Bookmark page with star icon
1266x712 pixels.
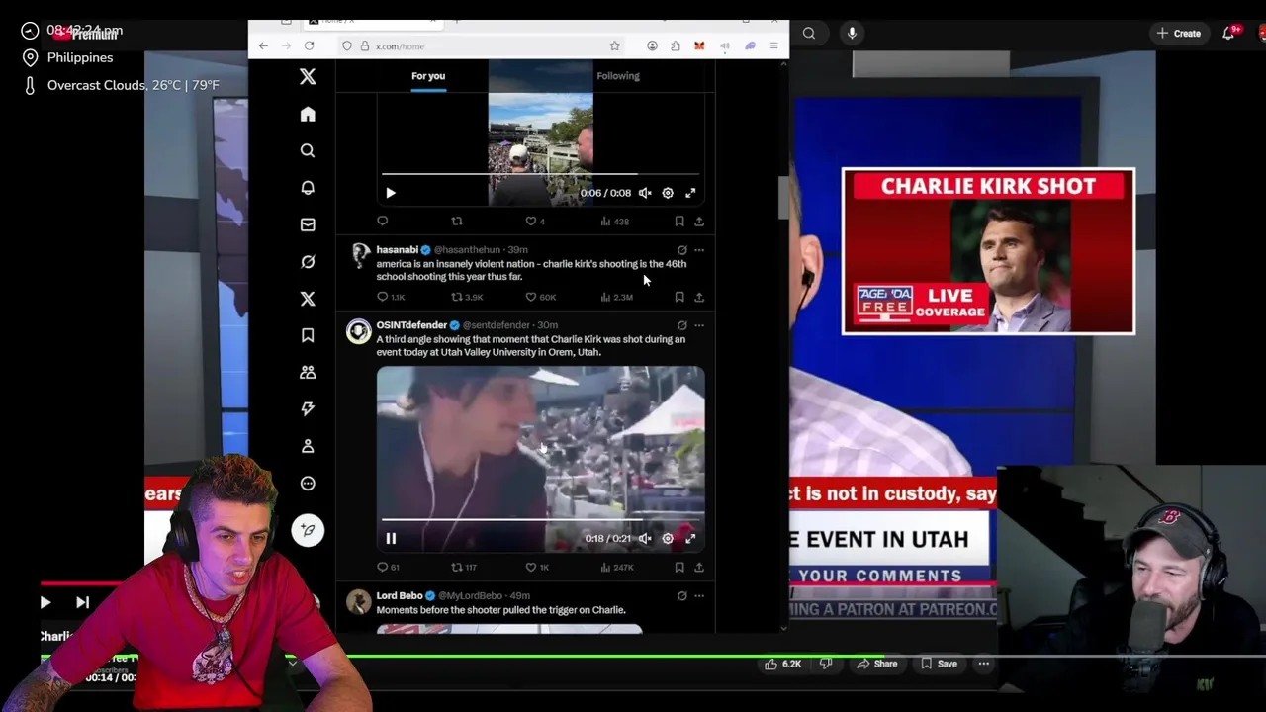click(x=614, y=45)
